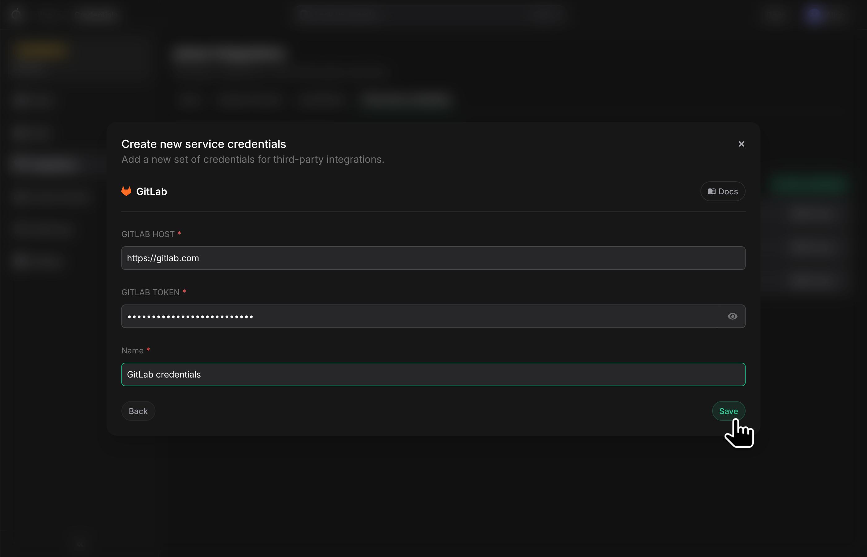This screenshot has width=867, height=557.
Task: Click the "GITLAB TOKEN" label
Action: 150,292
